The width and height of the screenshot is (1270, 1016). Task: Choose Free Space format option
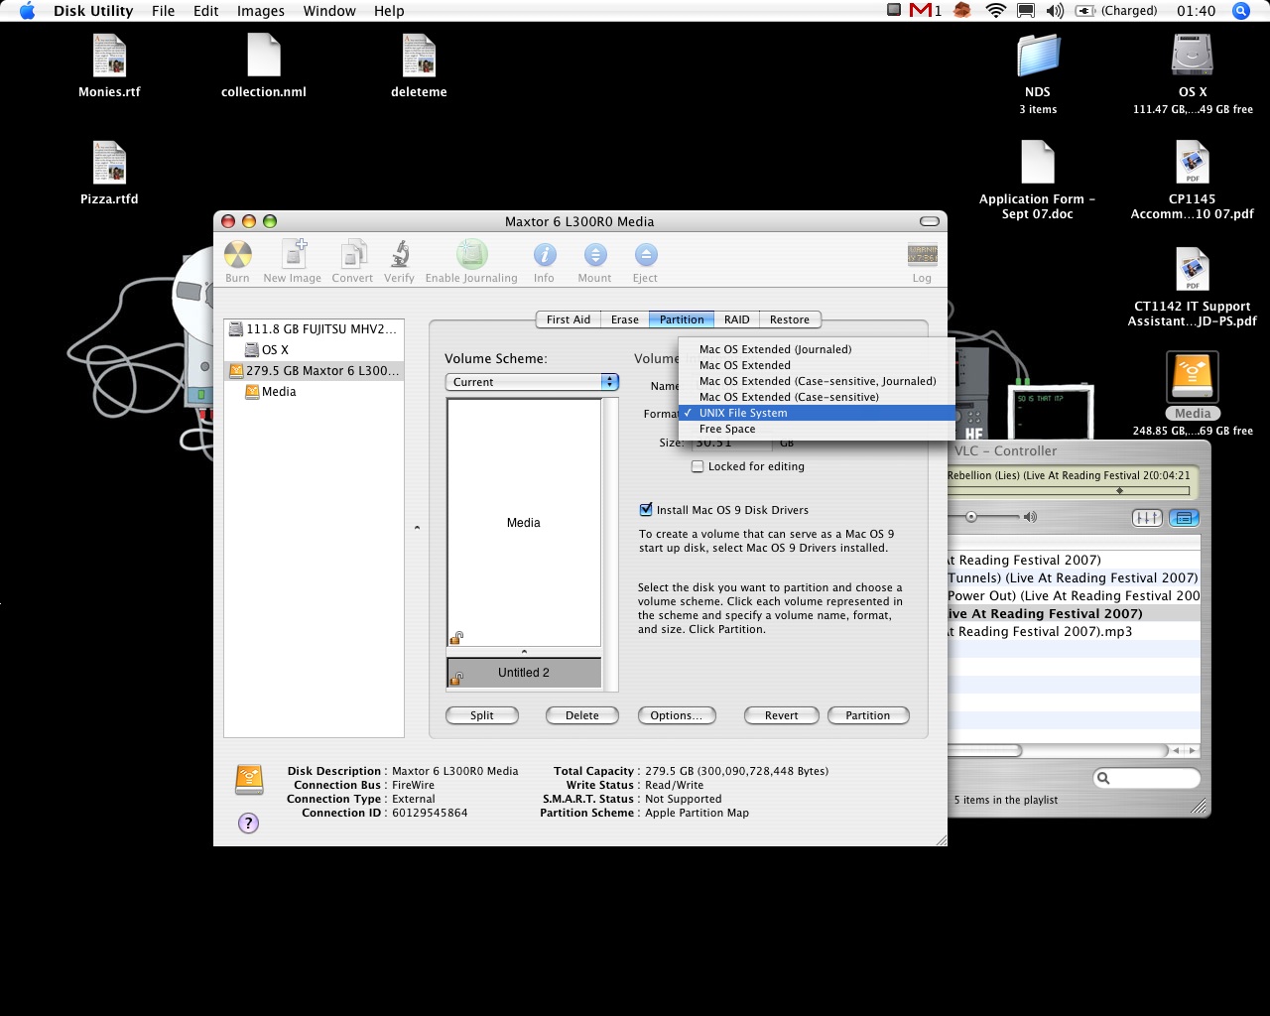pos(817,429)
